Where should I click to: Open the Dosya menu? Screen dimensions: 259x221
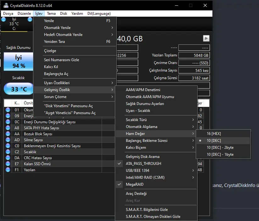(8, 14)
